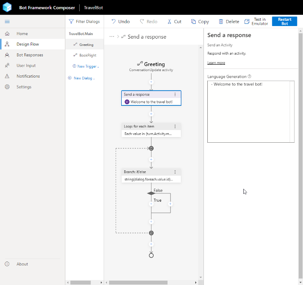This screenshot has height=285, width=303.
Task: Open Bot Responses page
Action: pos(32,55)
